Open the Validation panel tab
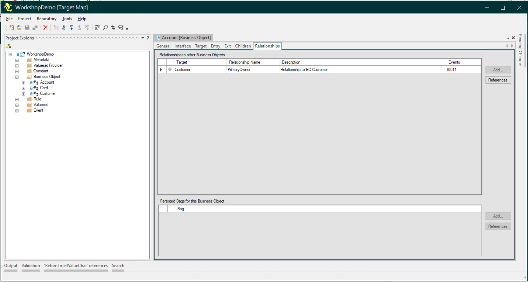This screenshot has width=528, height=282. (x=31, y=265)
